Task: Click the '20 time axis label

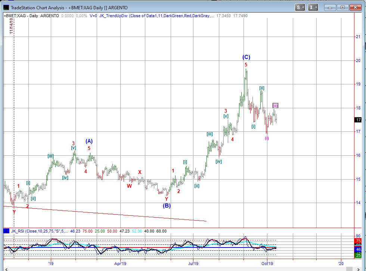Action: pos(341,264)
